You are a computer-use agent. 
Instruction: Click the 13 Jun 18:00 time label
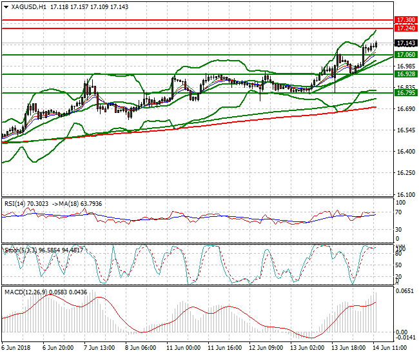pos(349,348)
